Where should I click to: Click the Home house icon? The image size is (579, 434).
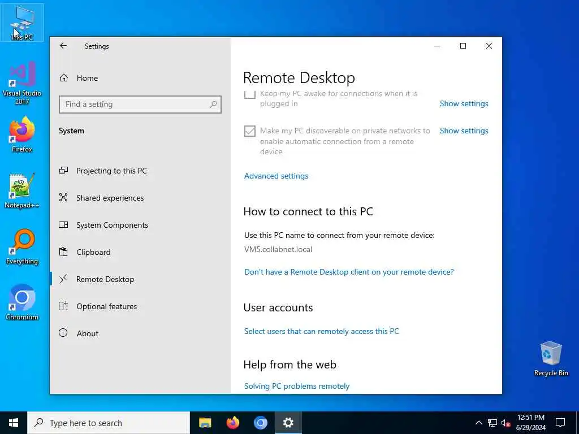coord(64,78)
